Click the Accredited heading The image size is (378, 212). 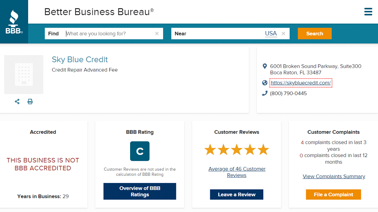click(43, 132)
